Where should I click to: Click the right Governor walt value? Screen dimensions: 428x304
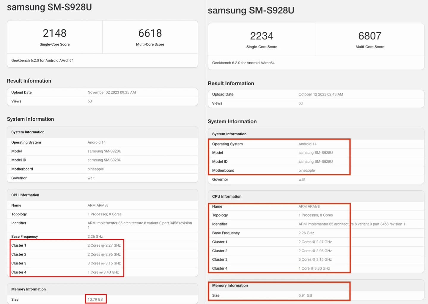pos(302,179)
